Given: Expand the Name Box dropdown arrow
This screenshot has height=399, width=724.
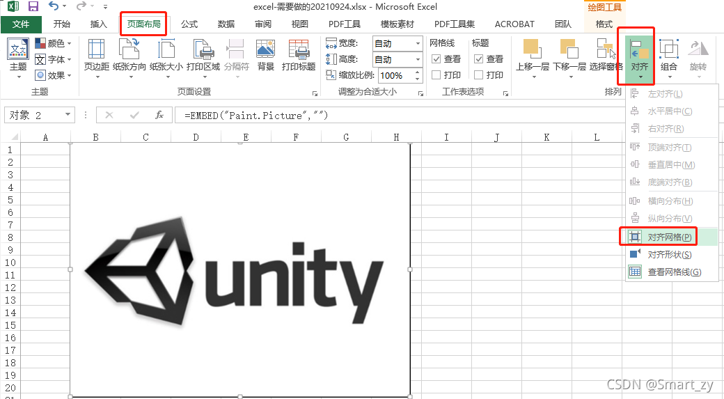Looking at the screenshot, I should 68,114.
